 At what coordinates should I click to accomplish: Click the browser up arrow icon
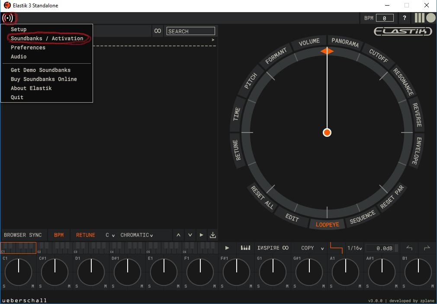point(178,235)
